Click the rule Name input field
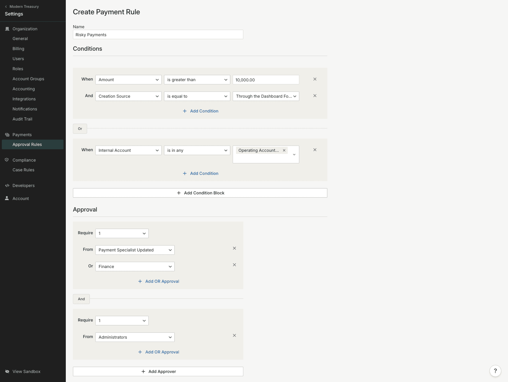Viewport: 508px width, 382px height. (158, 35)
